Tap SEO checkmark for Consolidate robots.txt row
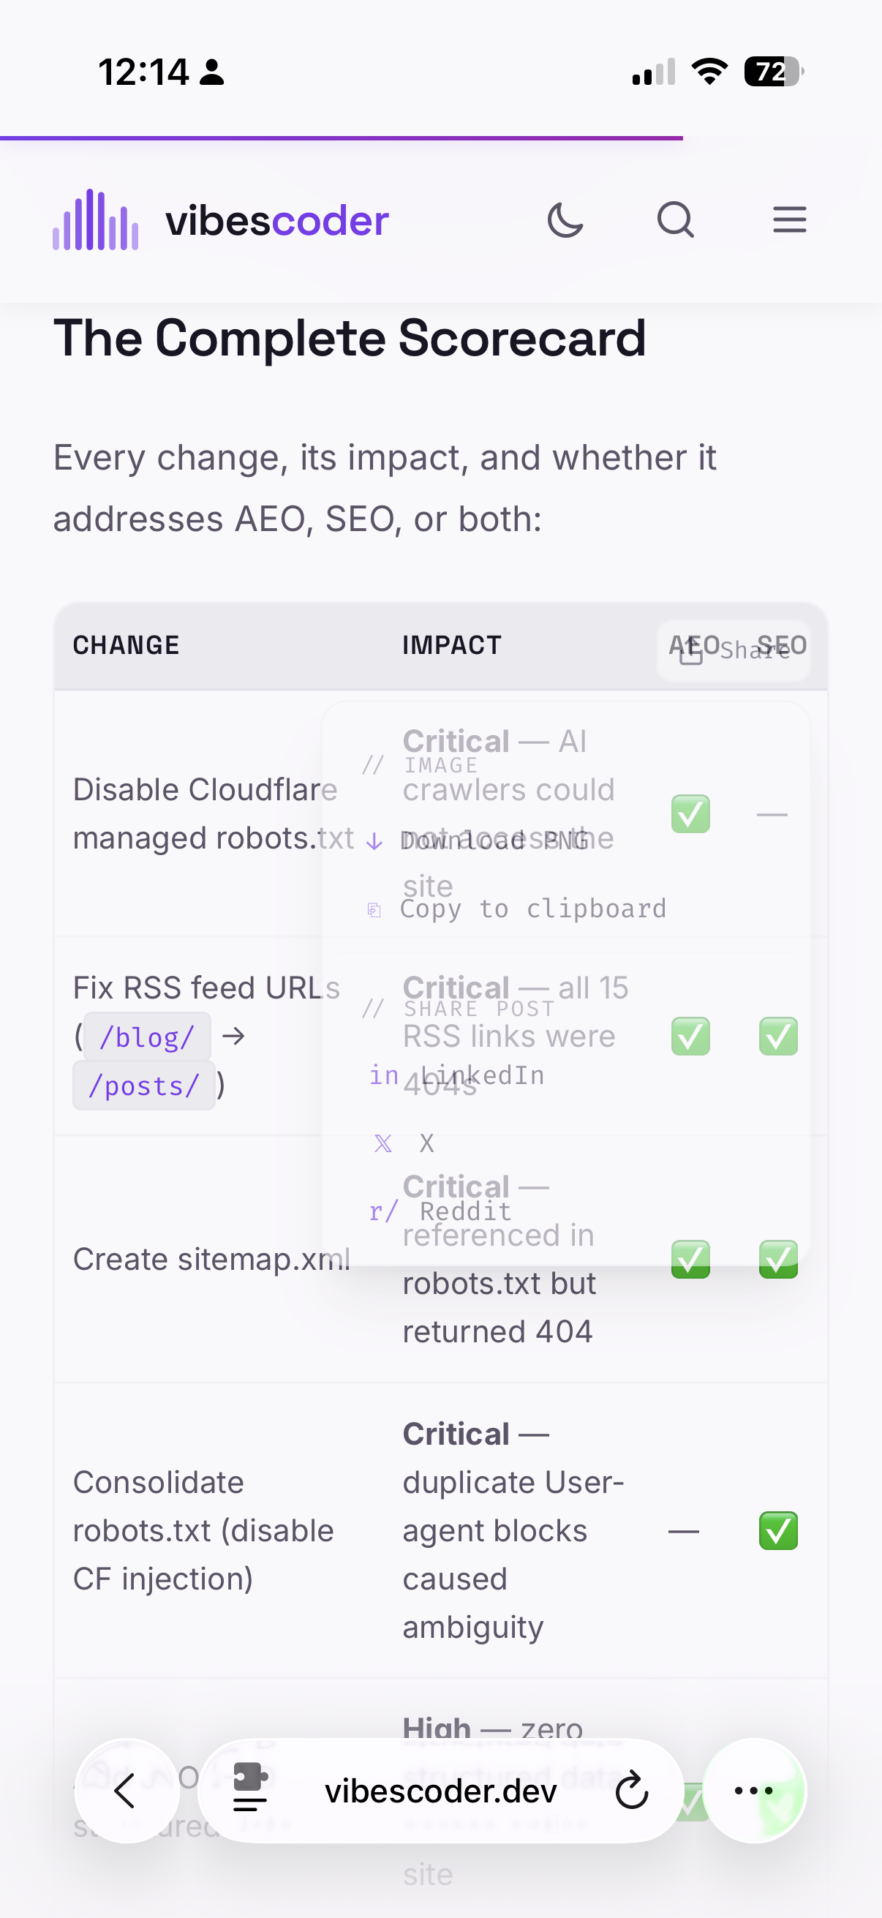Screen dimensions: 882x1918 click(778, 1531)
